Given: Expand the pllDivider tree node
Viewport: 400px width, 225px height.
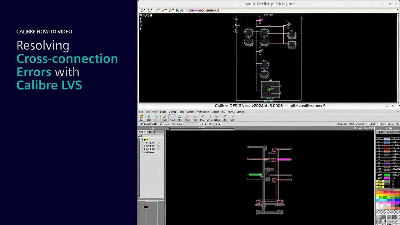Looking at the screenshot, I should tap(145, 152).
